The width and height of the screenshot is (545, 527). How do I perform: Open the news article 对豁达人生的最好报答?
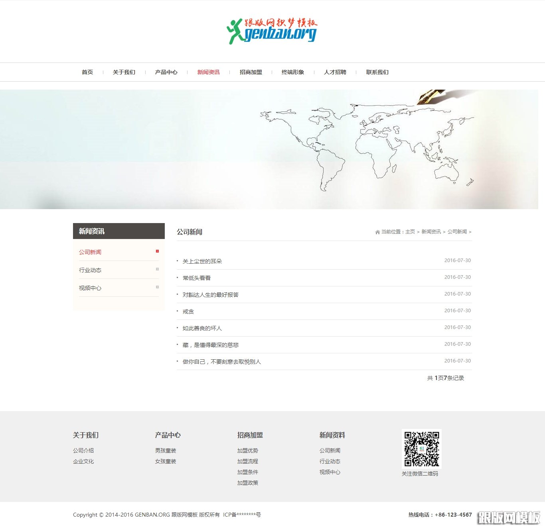click(x=211, y=294)
